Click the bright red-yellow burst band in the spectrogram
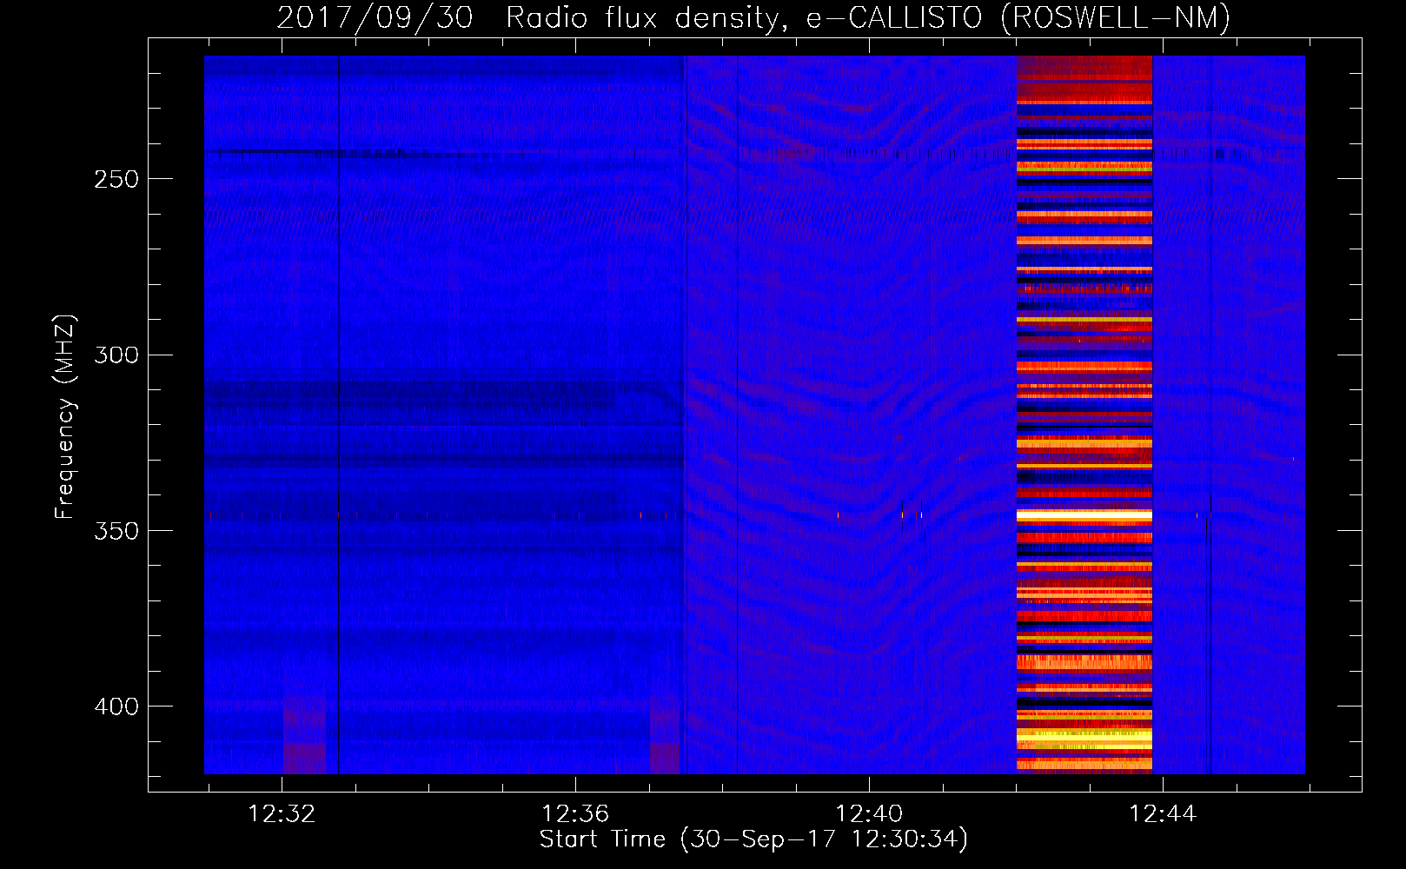This screenshot has height=869, width=1406. pos(1084,415)
